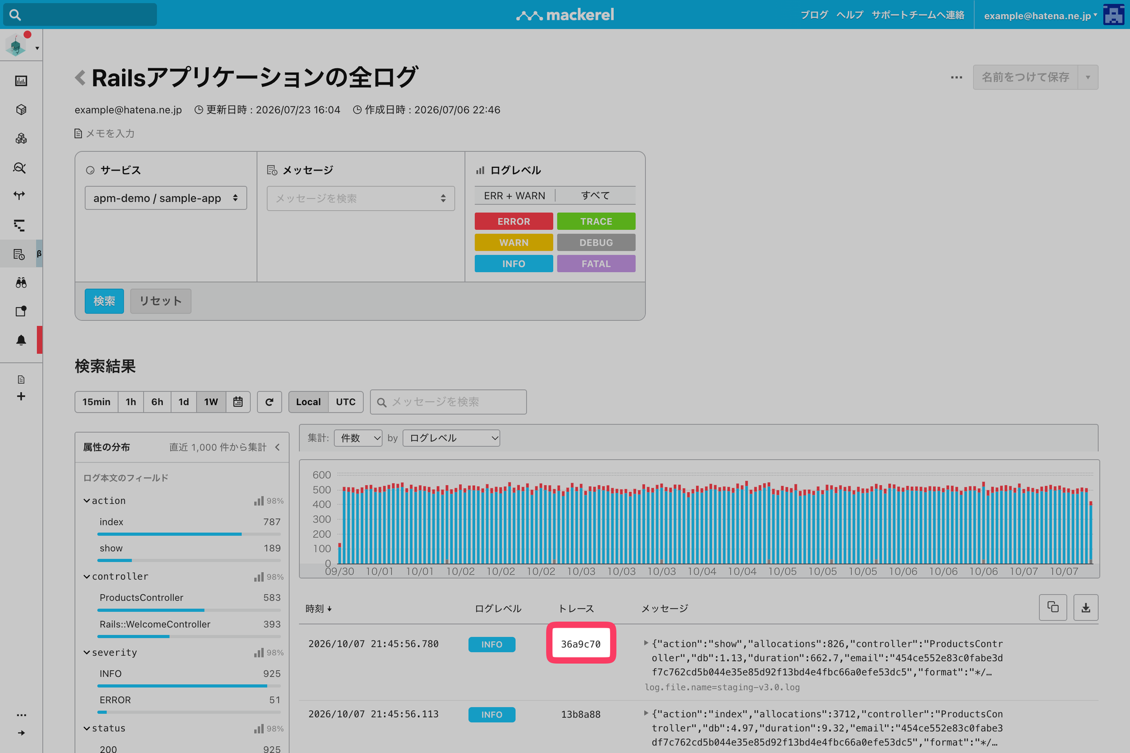The width and height of the screenshot is (1130, 753).
Task: Focus the results message search field
Action: point(448,402)
